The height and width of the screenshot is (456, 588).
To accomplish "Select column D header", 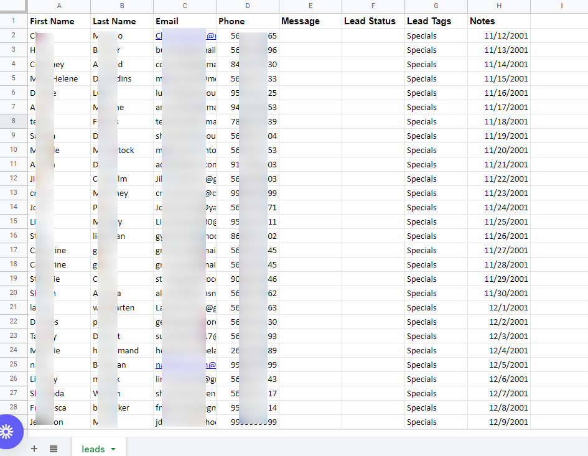I will [248, 6].
